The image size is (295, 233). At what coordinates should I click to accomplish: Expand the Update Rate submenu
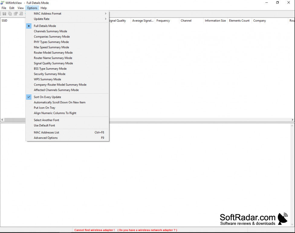click(x=67, y=19)
